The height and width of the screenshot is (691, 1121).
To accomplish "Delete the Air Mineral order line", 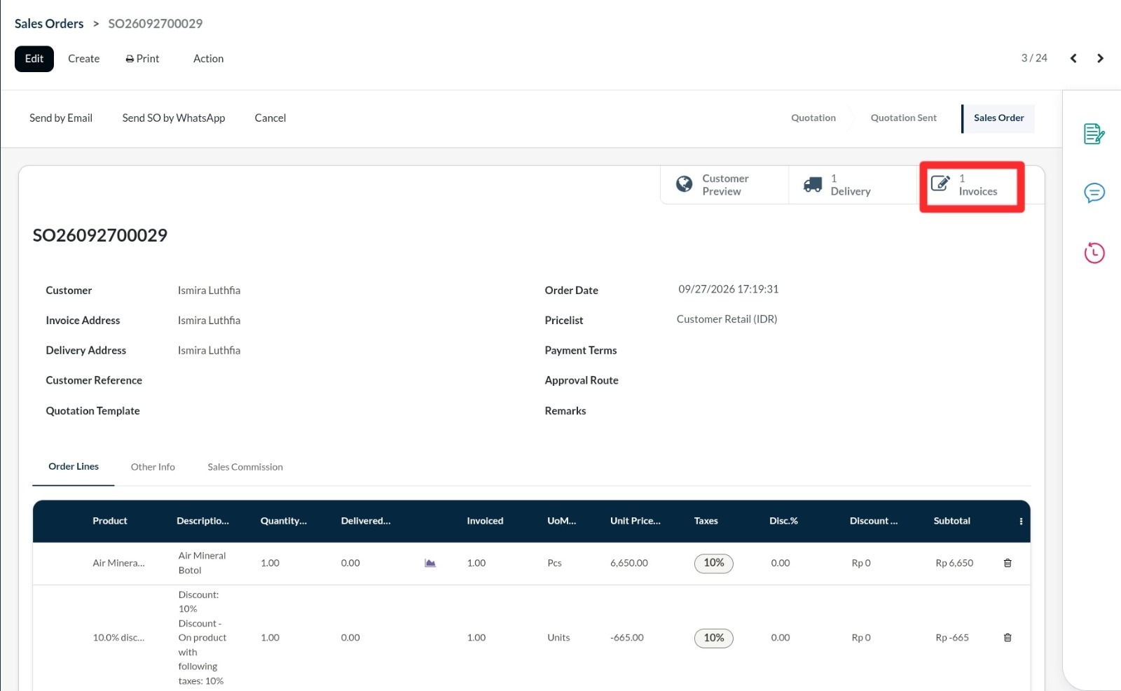I will click(x=1007, y=563).
